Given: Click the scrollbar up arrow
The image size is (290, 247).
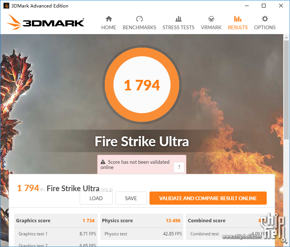Looking at the screenshot, I should 286,37.
